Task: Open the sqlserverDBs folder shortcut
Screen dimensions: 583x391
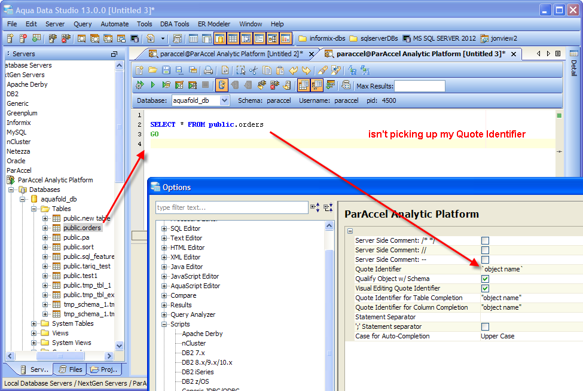Action: 374,38
